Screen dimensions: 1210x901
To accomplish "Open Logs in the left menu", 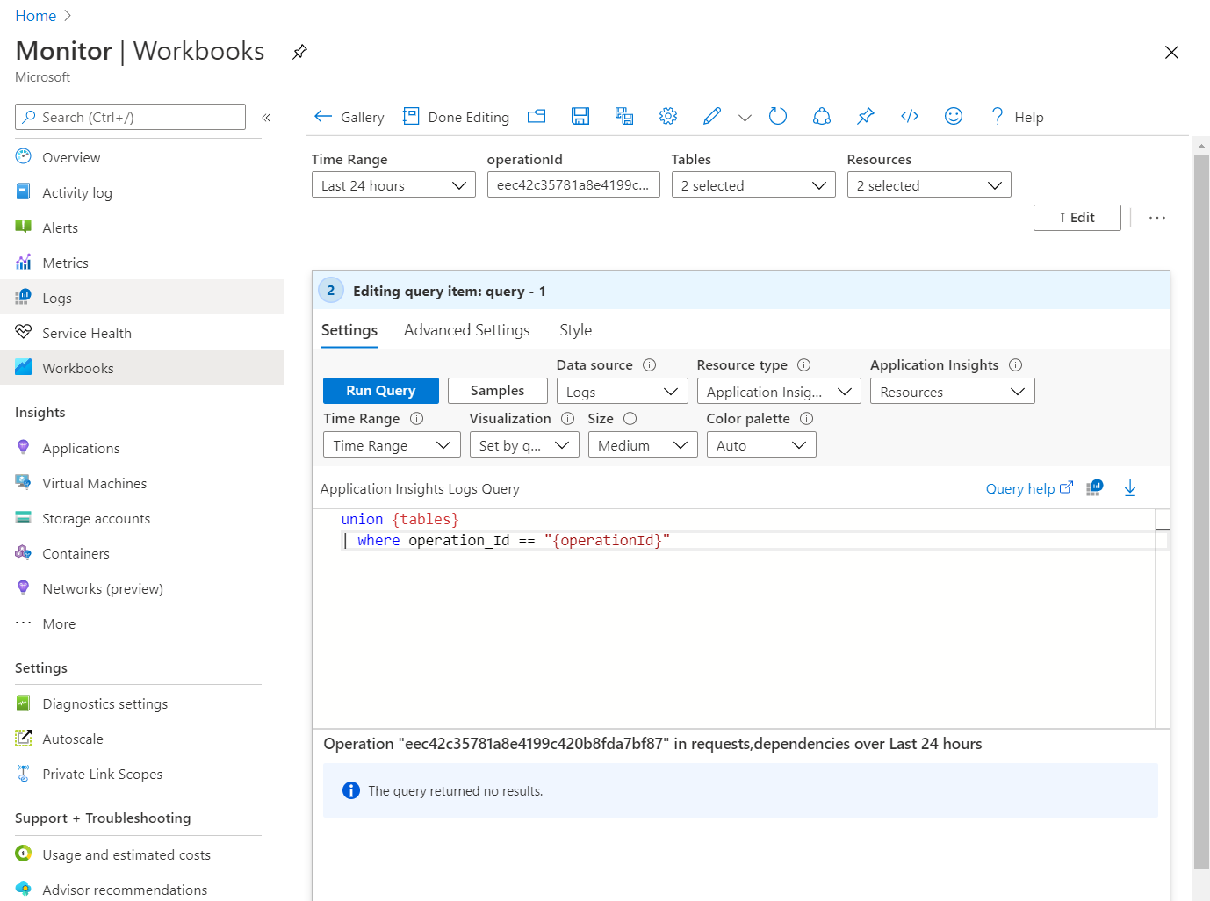I will pyautogui.click(x=142, y=298).
